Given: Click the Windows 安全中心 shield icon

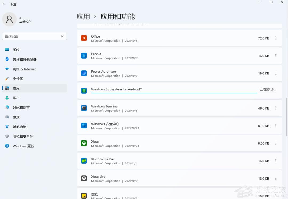Looking at the screenshot, I should (84, 126).
